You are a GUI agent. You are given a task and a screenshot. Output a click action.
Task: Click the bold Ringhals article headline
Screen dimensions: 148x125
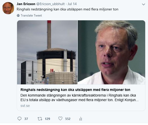[75, 90]
